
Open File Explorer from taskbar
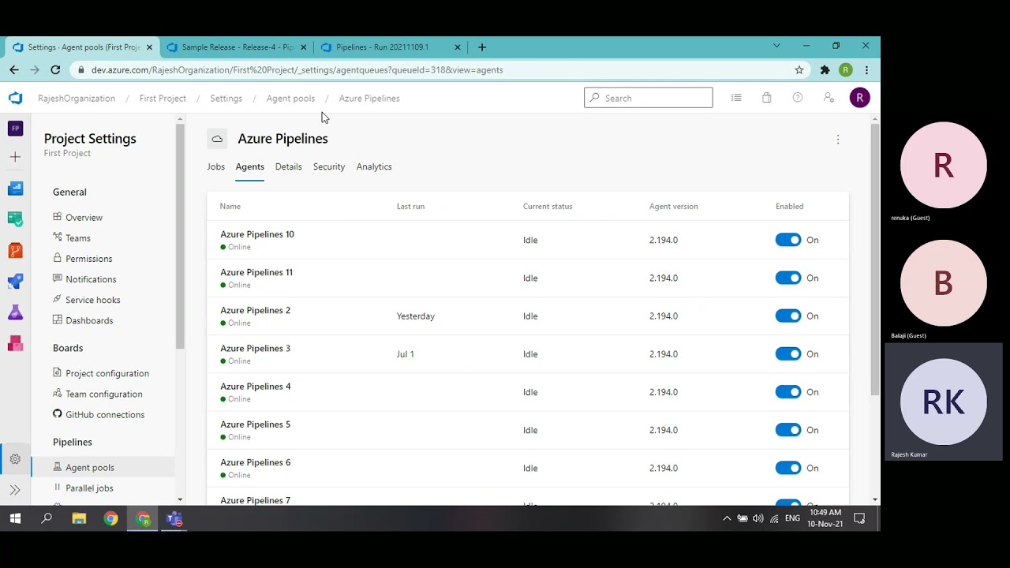[x=79, y=518]
